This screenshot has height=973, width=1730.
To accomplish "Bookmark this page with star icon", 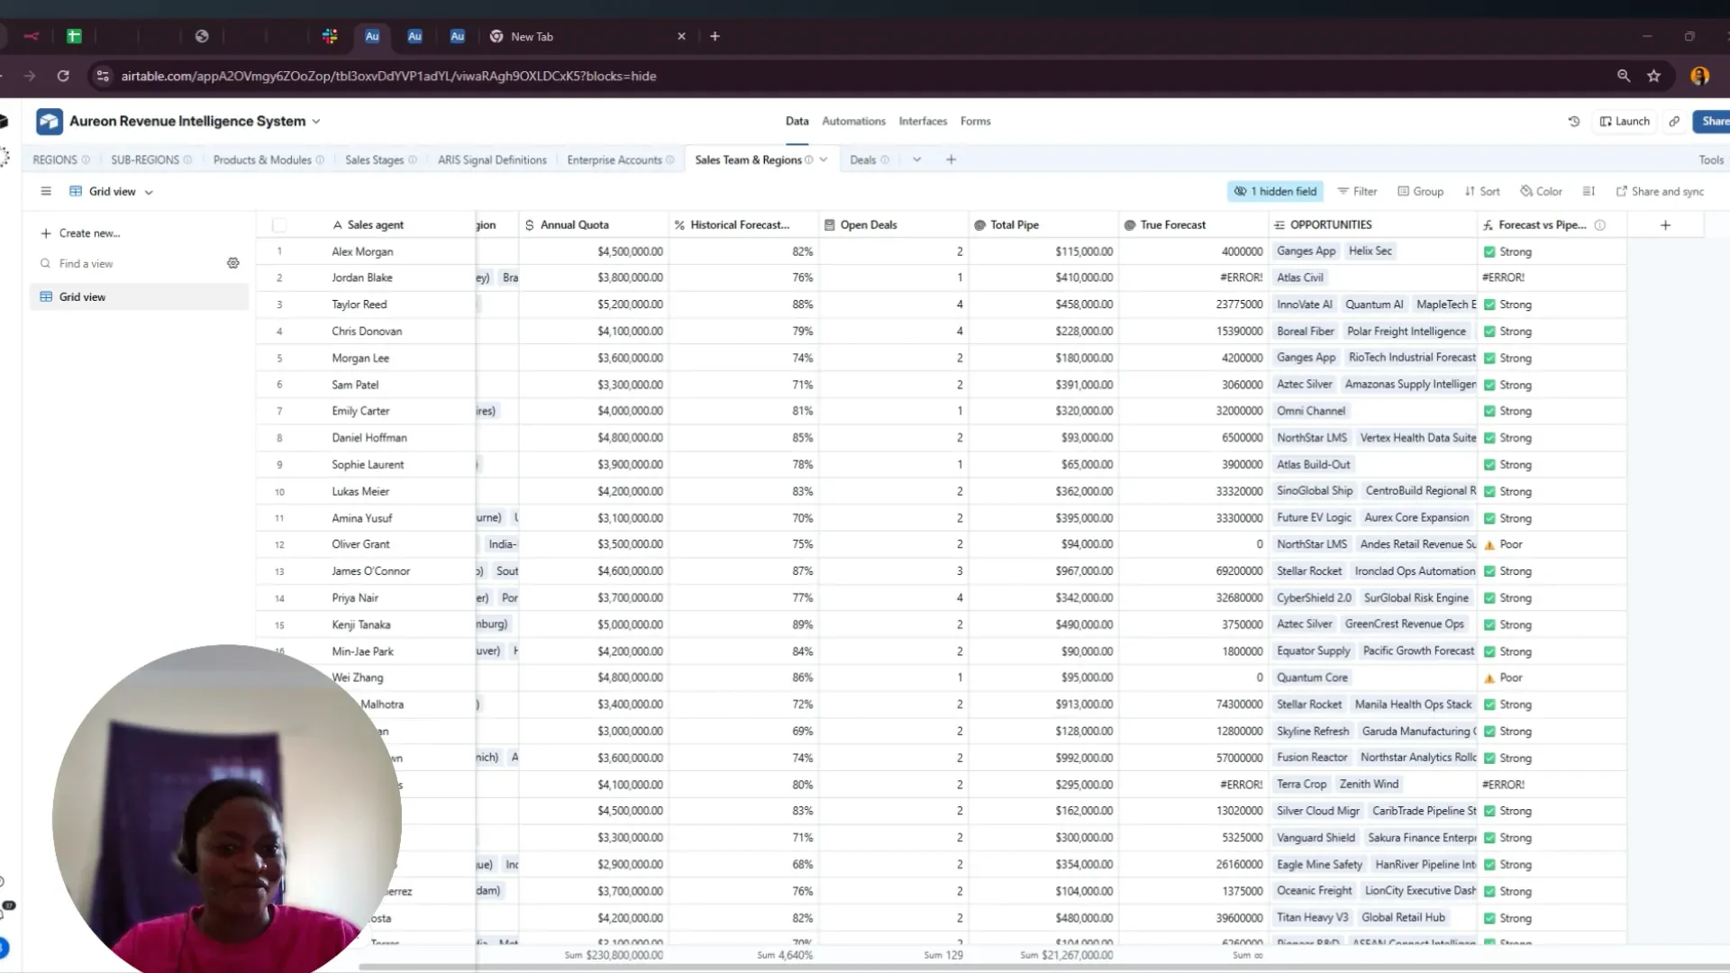I will pos(1654,76).
